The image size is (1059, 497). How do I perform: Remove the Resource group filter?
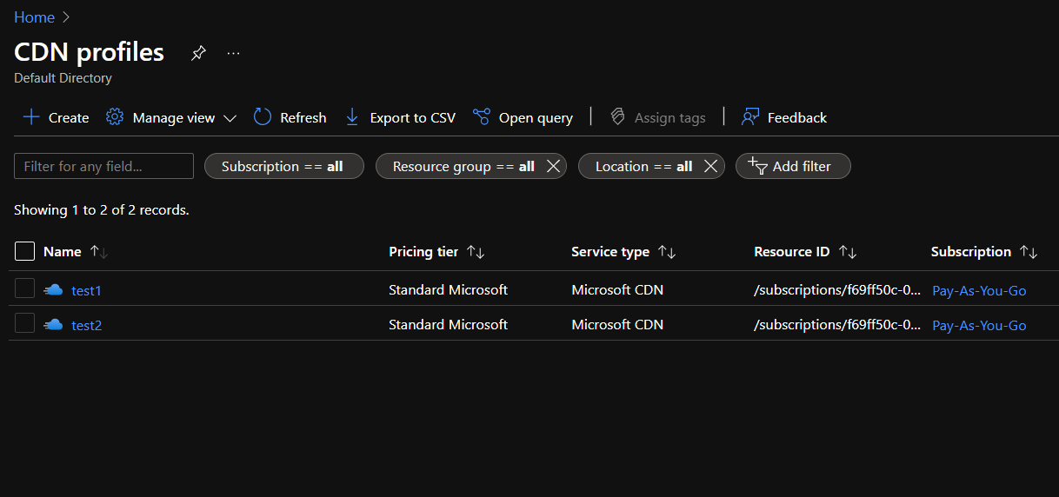pyautogui.click(x=553, y=166)
